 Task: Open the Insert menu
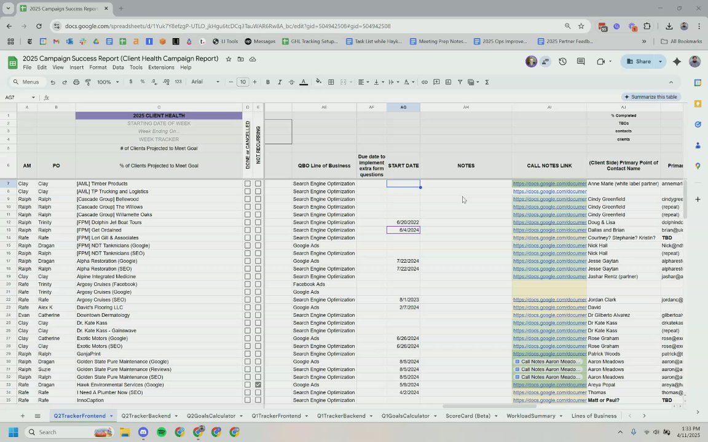pos(76,68)
